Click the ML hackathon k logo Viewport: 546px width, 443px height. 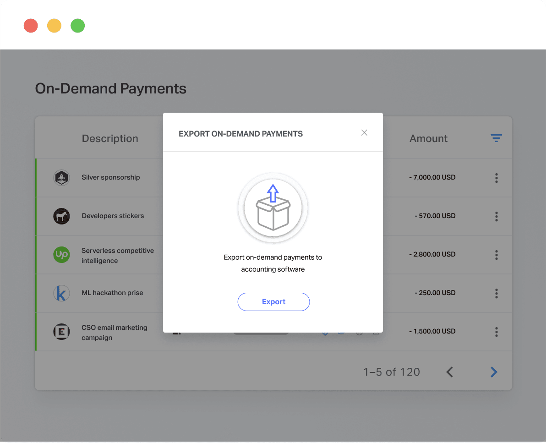click(x=61, y=293)
